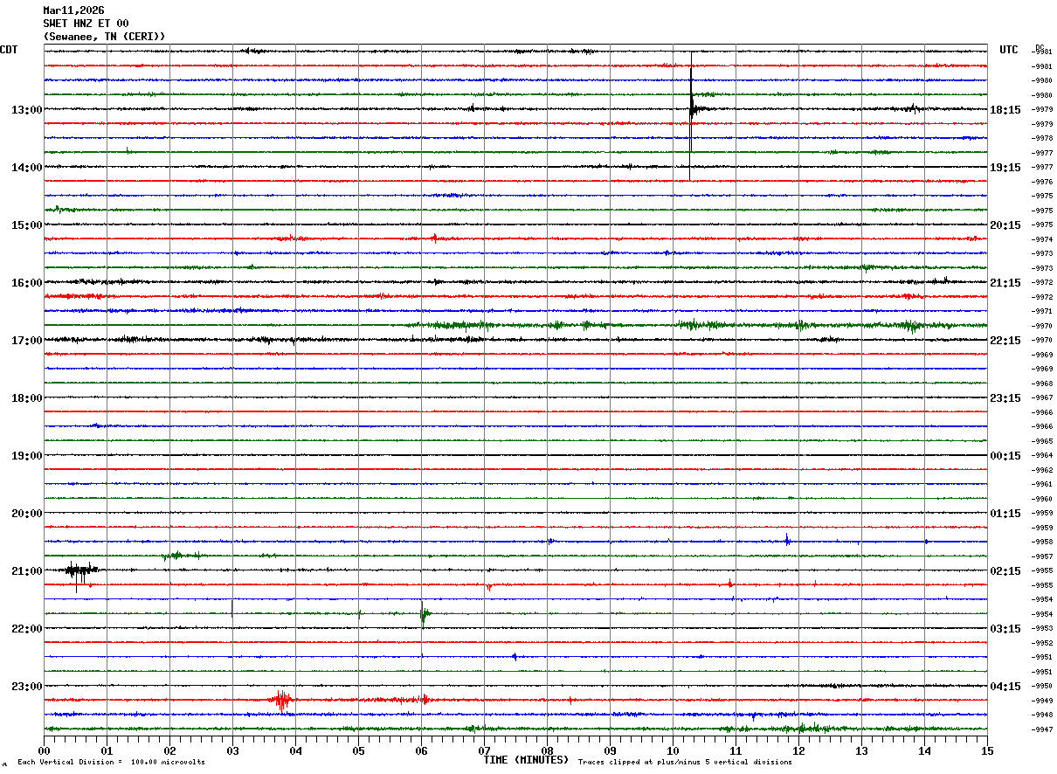The image size is (1057, 774).
Task: Select the 14:00 CDT time label
Action: click(26, 168)
